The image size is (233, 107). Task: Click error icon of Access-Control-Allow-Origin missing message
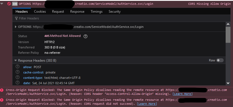[2, 90]
